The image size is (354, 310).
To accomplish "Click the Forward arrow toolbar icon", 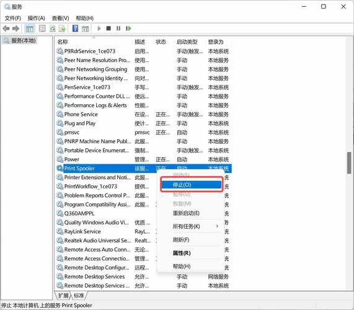I will pos(15,29).
